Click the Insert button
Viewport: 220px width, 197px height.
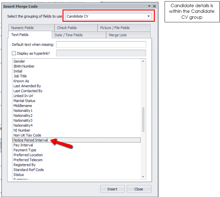click(x=112, y=189)
